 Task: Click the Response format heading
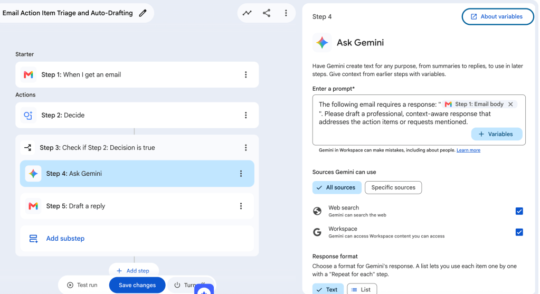(x=335, y=257)
